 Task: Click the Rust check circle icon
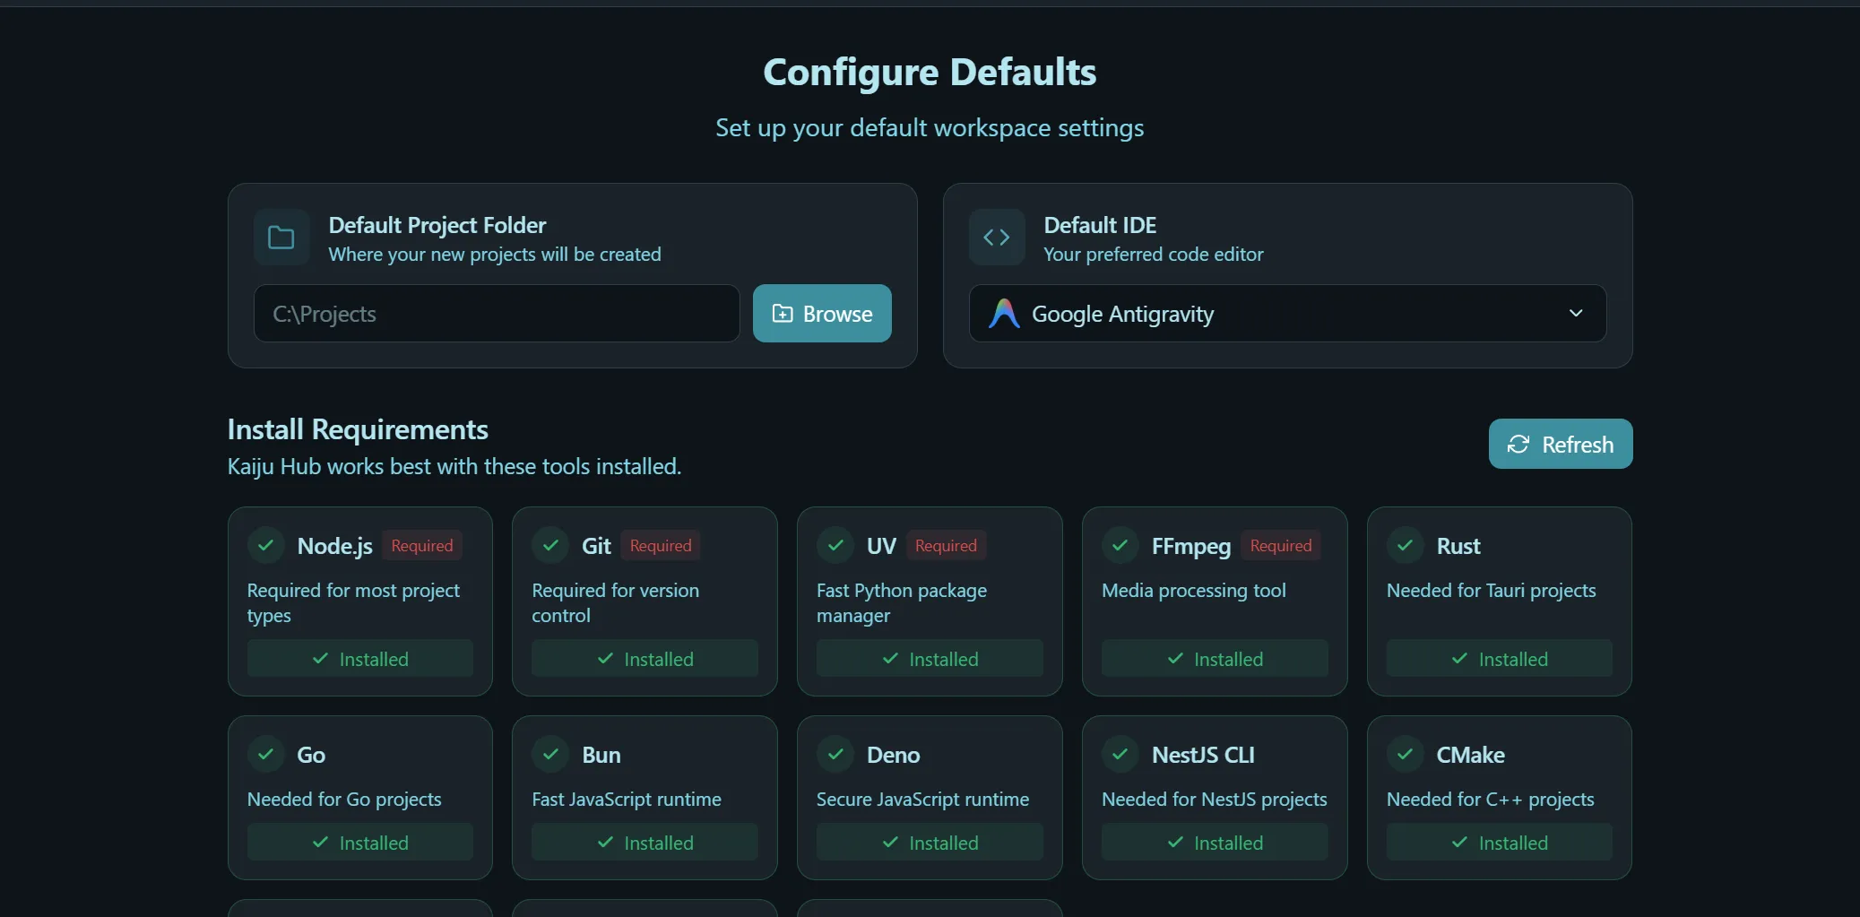point(1406,545)
